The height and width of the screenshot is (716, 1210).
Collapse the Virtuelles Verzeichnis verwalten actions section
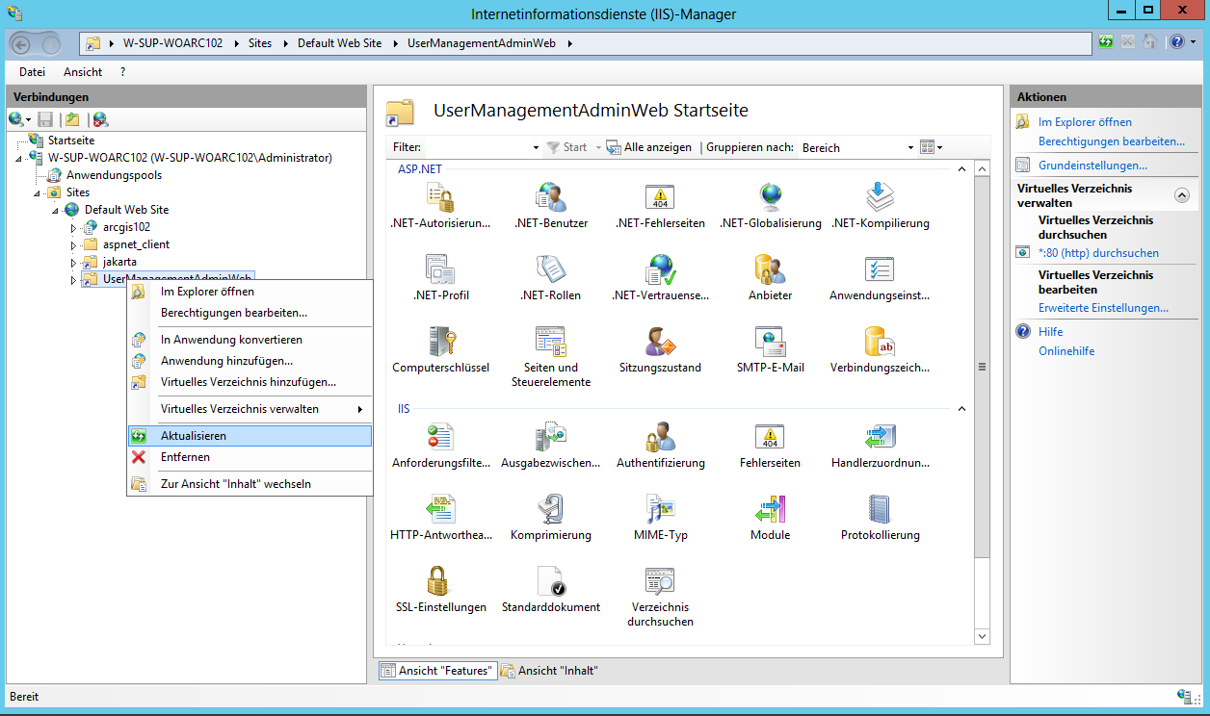(1182, 195)
